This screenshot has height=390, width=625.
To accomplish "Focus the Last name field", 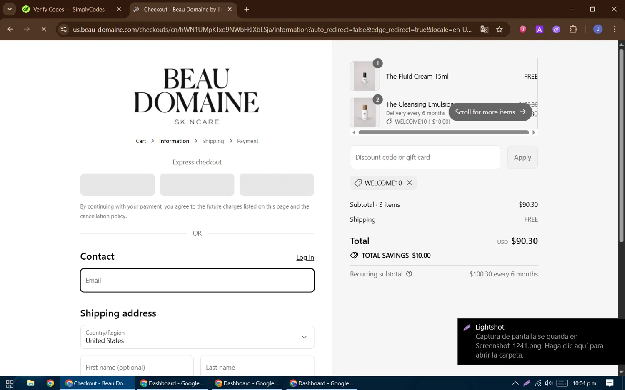I will click(257, 367).
